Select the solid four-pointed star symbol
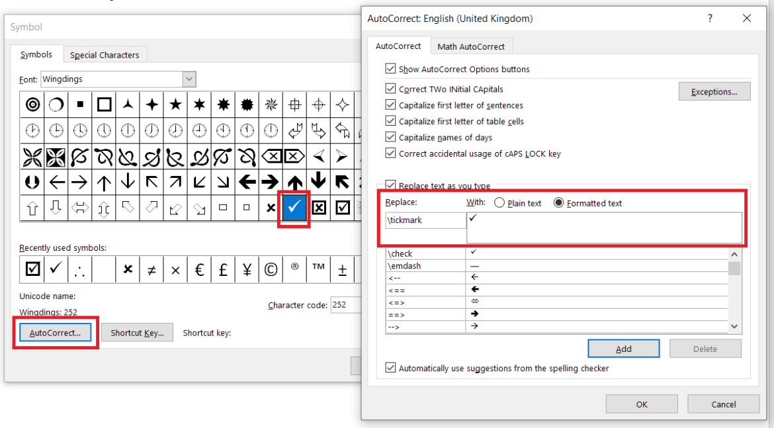 [151, 105]
